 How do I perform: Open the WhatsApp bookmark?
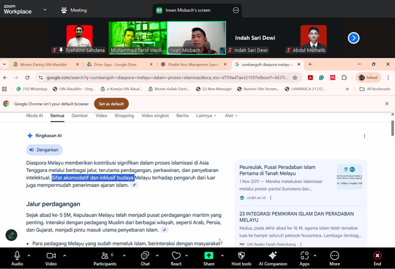tap(32, 89)
